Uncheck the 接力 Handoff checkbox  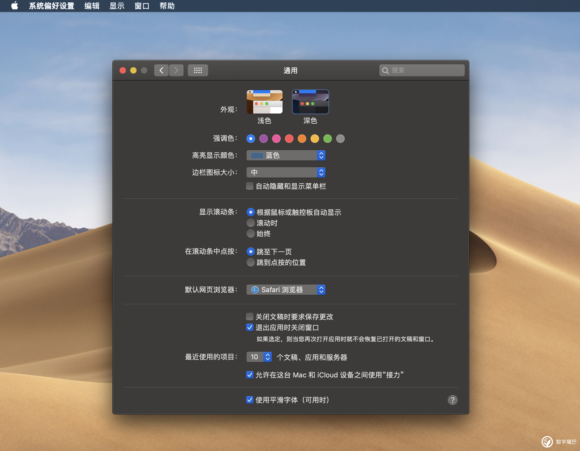[x=250, y=375]
